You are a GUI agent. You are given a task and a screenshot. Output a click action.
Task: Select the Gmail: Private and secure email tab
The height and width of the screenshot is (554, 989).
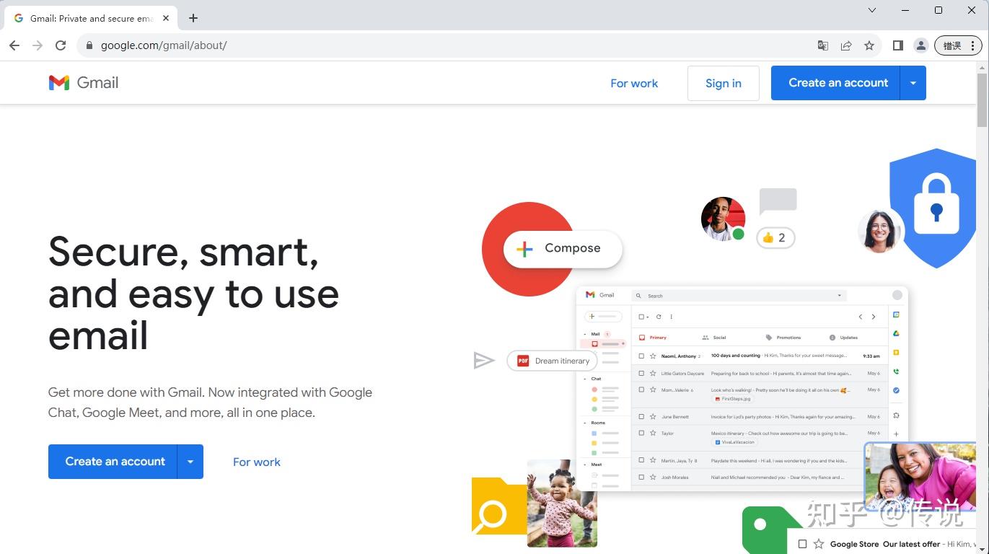[90, 18]
